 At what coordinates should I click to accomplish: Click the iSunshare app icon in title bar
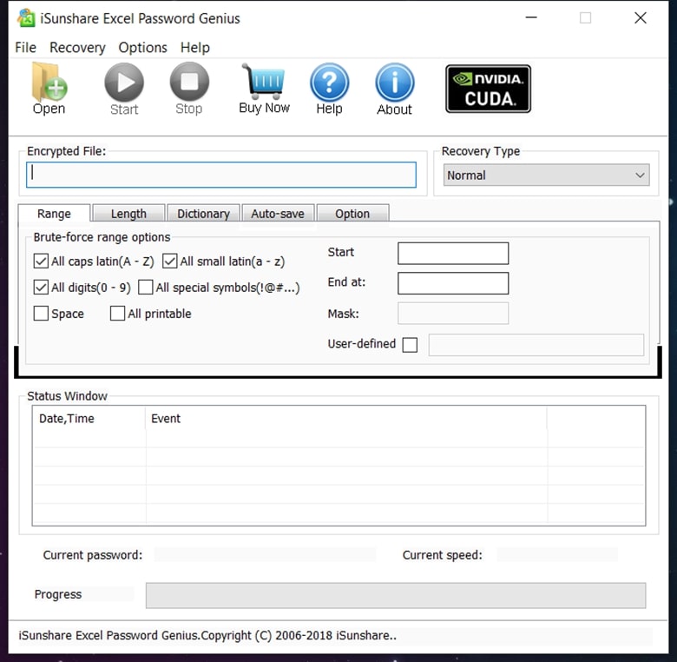tap(26, 18)
